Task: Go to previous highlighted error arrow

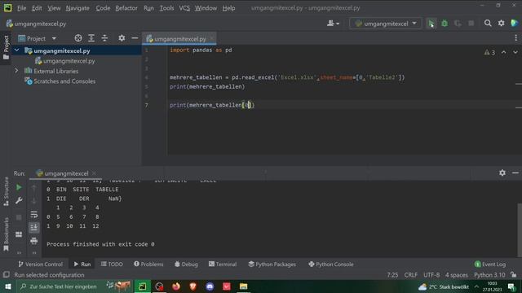Action: 504,52
